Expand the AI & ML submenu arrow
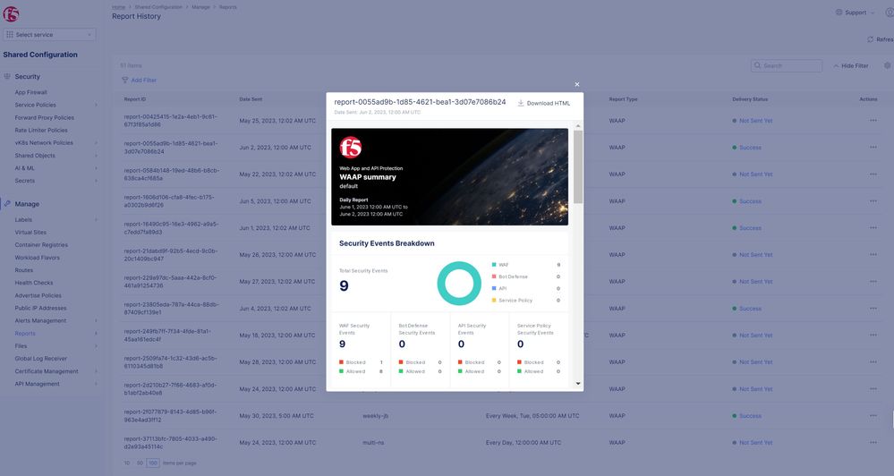The height and width of the screenshot is (476, 894). coord(96,168)
